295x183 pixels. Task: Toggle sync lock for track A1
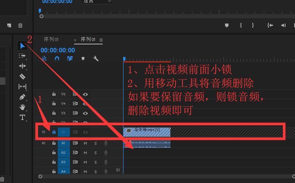click(75, 143)
